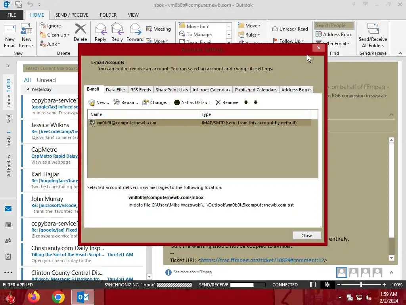Click Send/Receive All Folders icon

(x=373, y=29)
